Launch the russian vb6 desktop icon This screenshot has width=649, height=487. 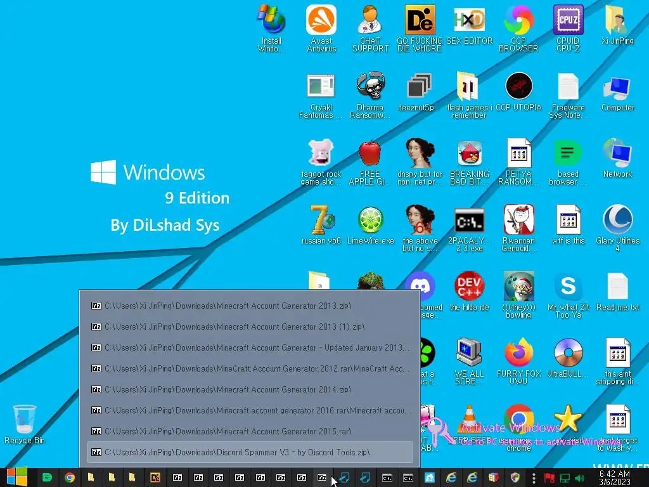click(x=321, y=225)
